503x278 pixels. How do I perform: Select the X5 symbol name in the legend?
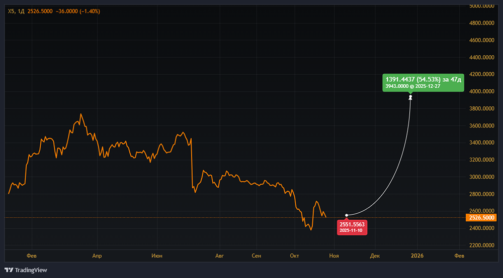coord(11,11)
